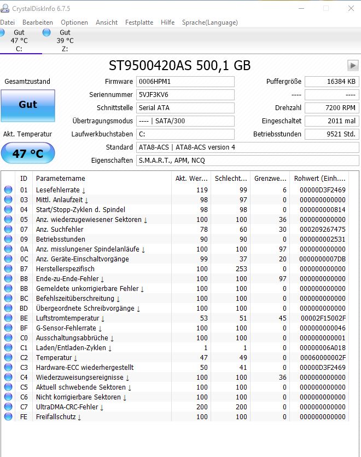This screenshot has width=361, height=457.
Task: Click the Akt. Wer... column header
Action: point(191,179)
